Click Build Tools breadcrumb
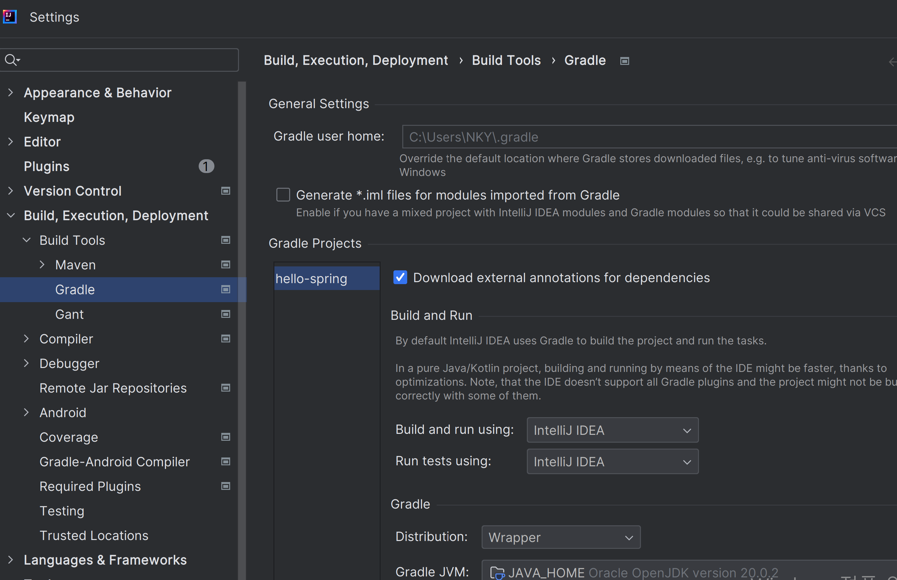This screenshot has height=580, width=897. (x=506, y=60)
